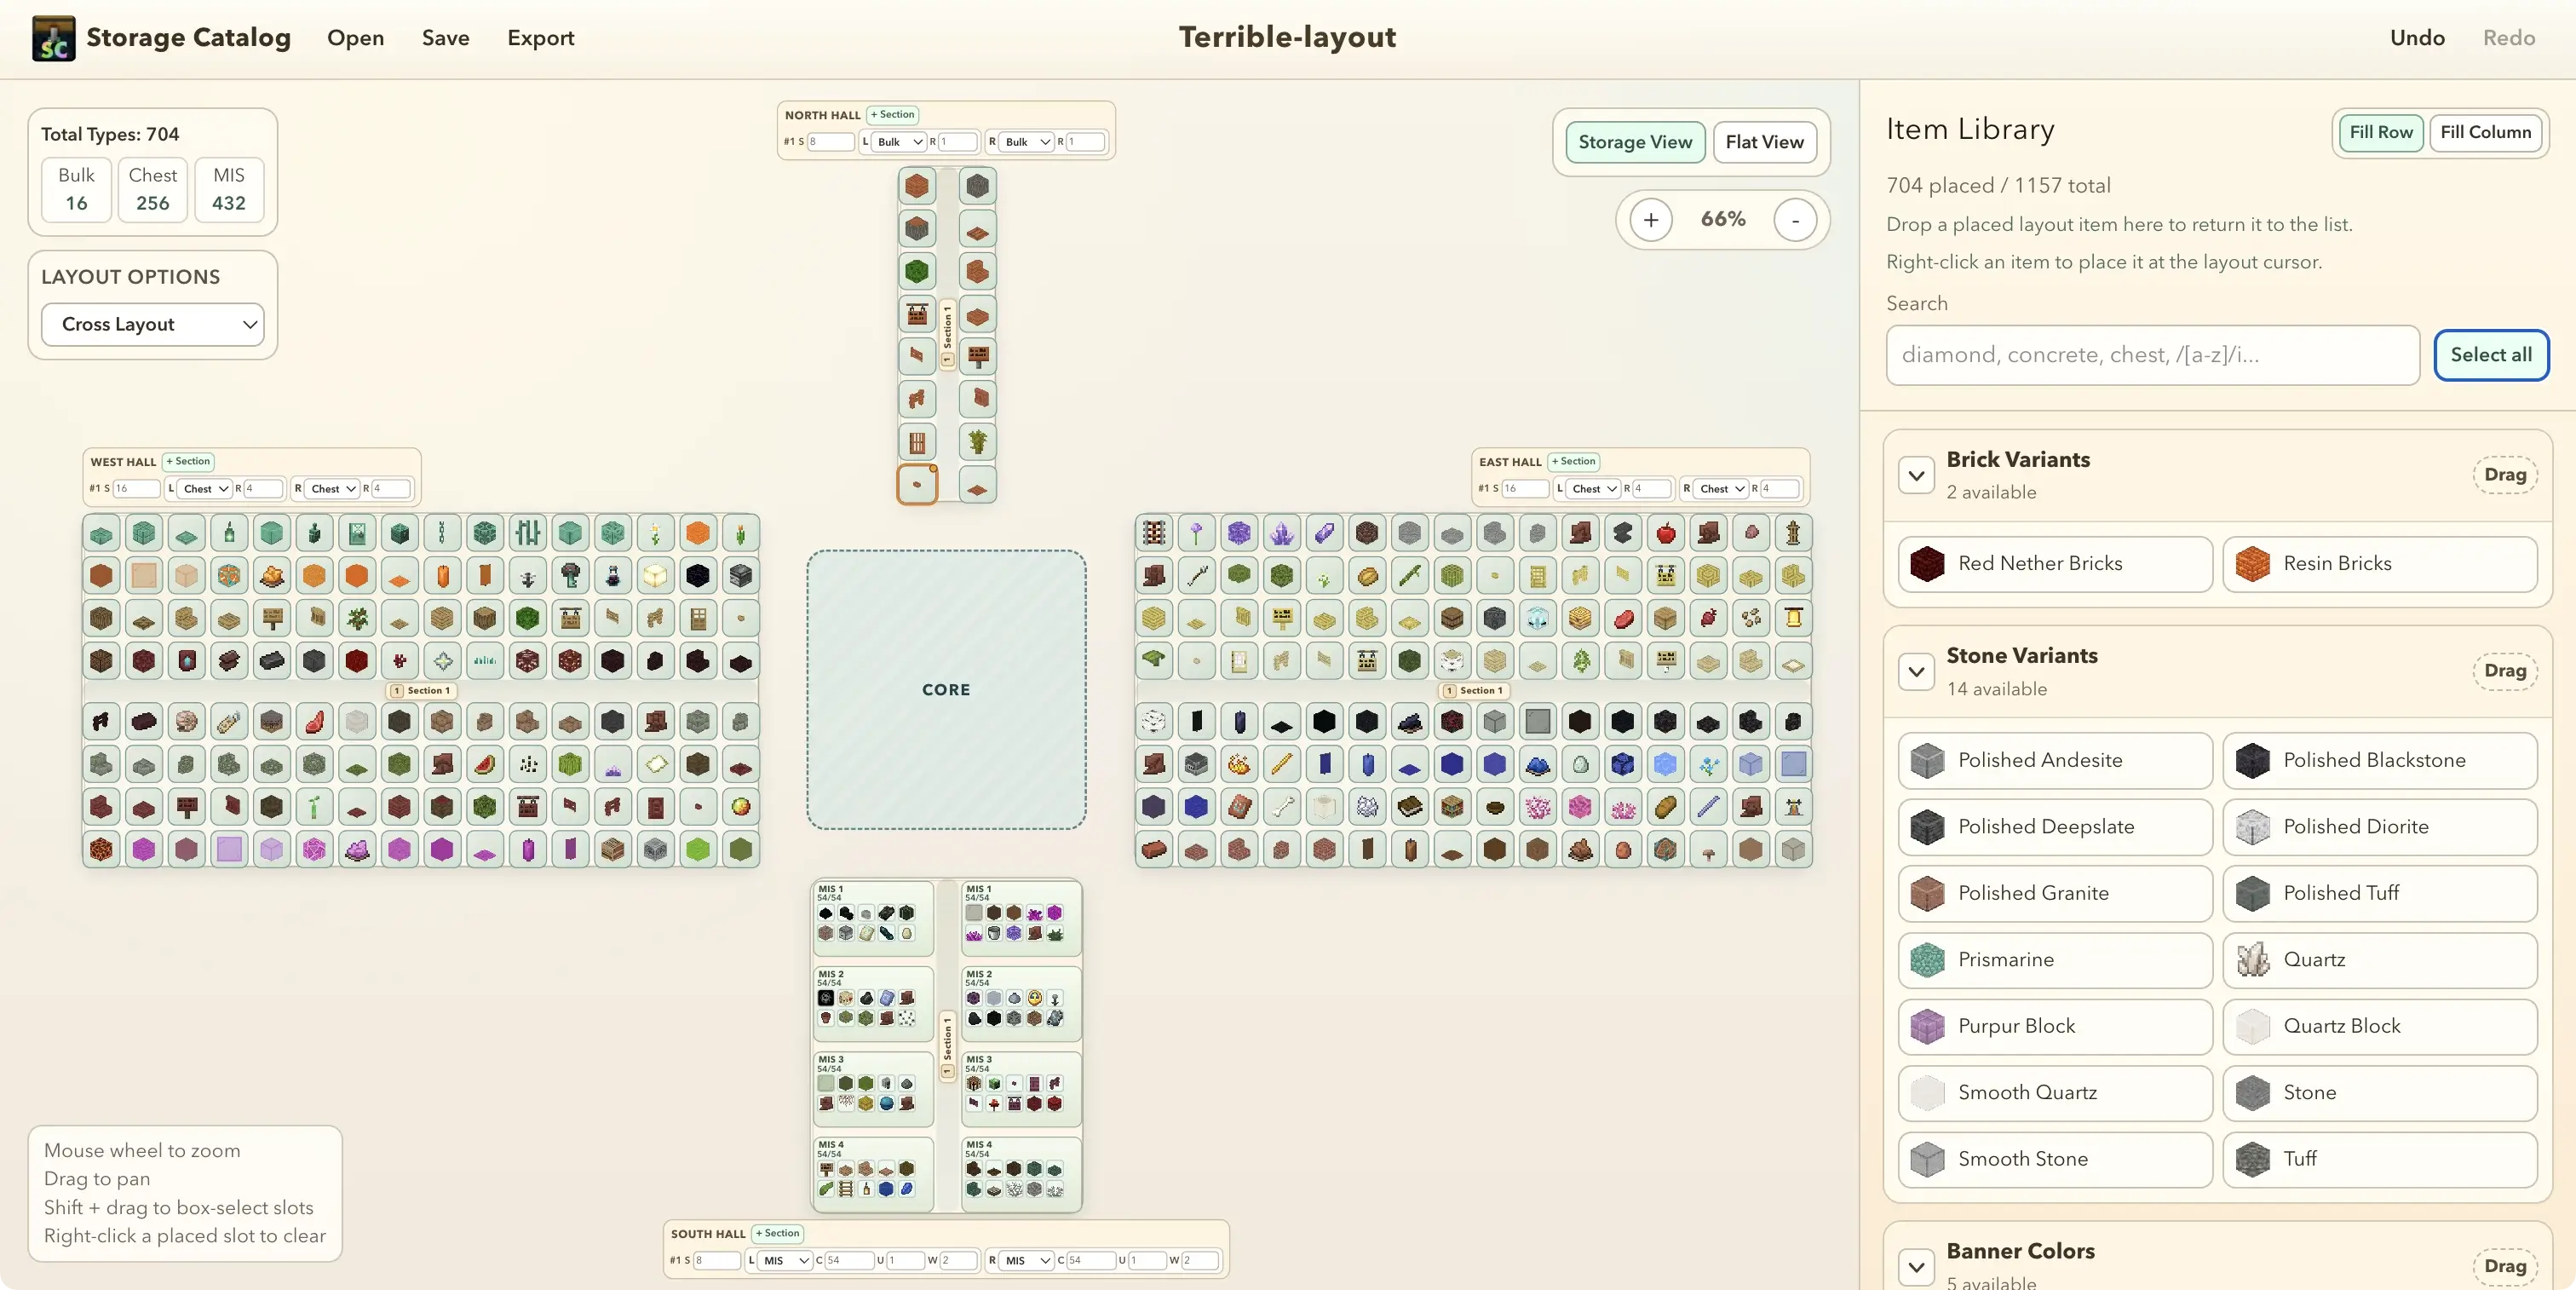The width and height of the screenshot is (2576, 1290).
Task: Switch to Storage View
Action: tap(1634, 141)
